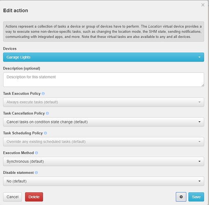Focus the Description for this statement field

coord(103,80)
